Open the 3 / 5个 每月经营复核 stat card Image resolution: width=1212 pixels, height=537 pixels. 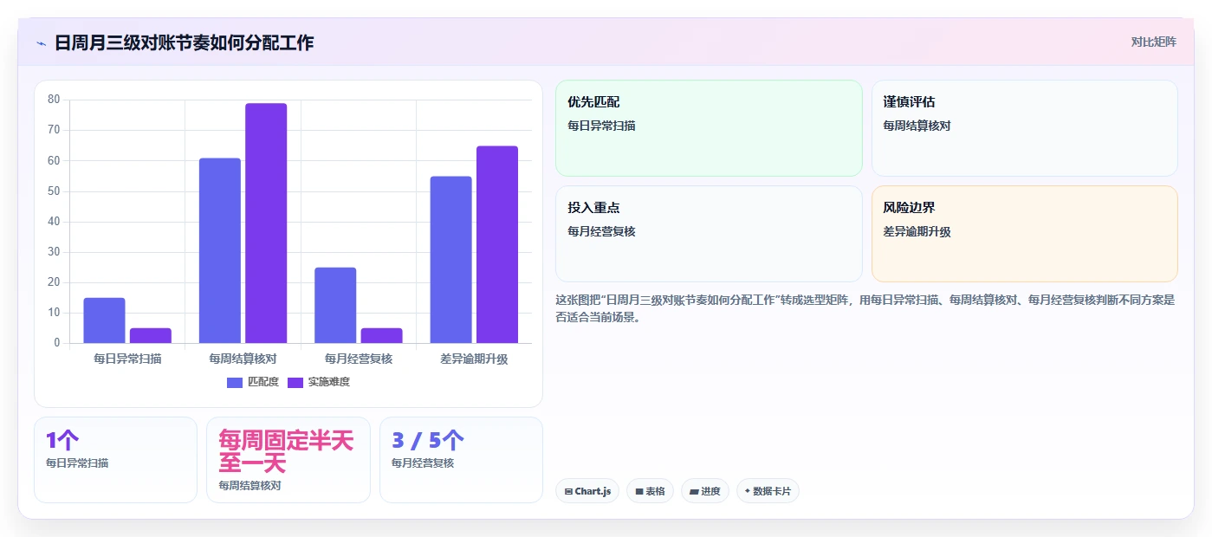pos(461,460)
